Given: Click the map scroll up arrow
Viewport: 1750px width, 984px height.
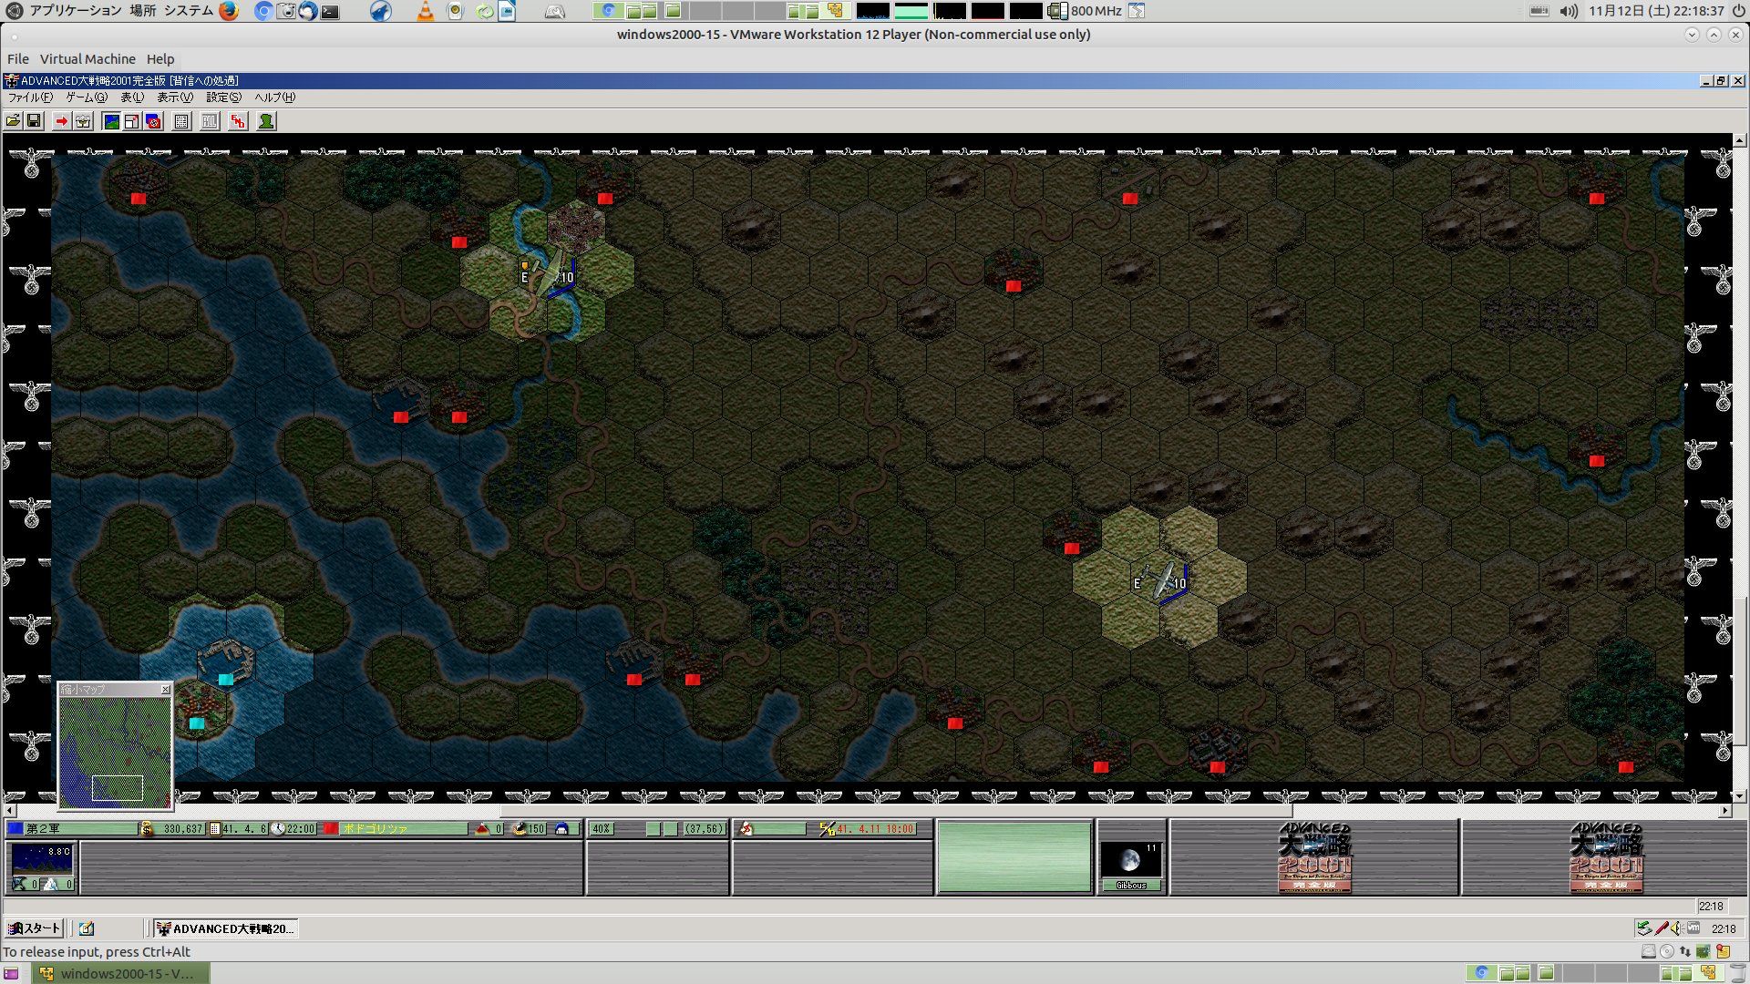Looking at the screenshot, I should 1740,140.
